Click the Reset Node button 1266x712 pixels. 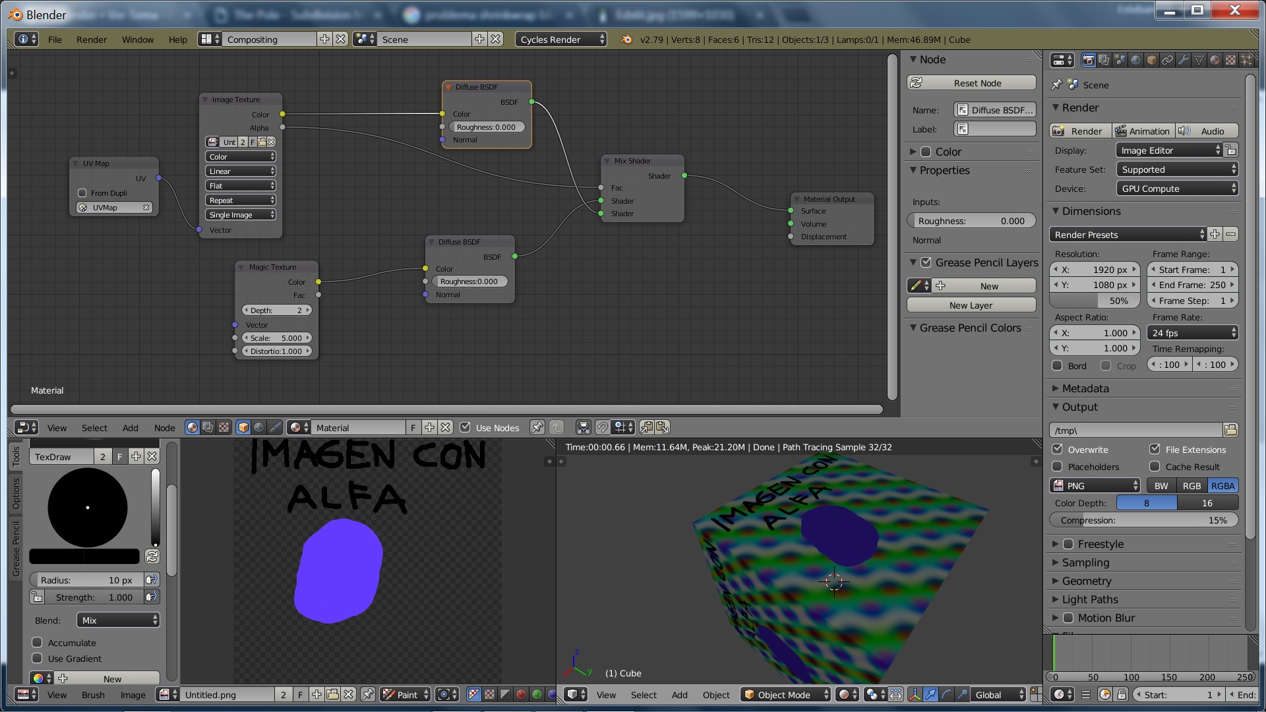(971, 83)
